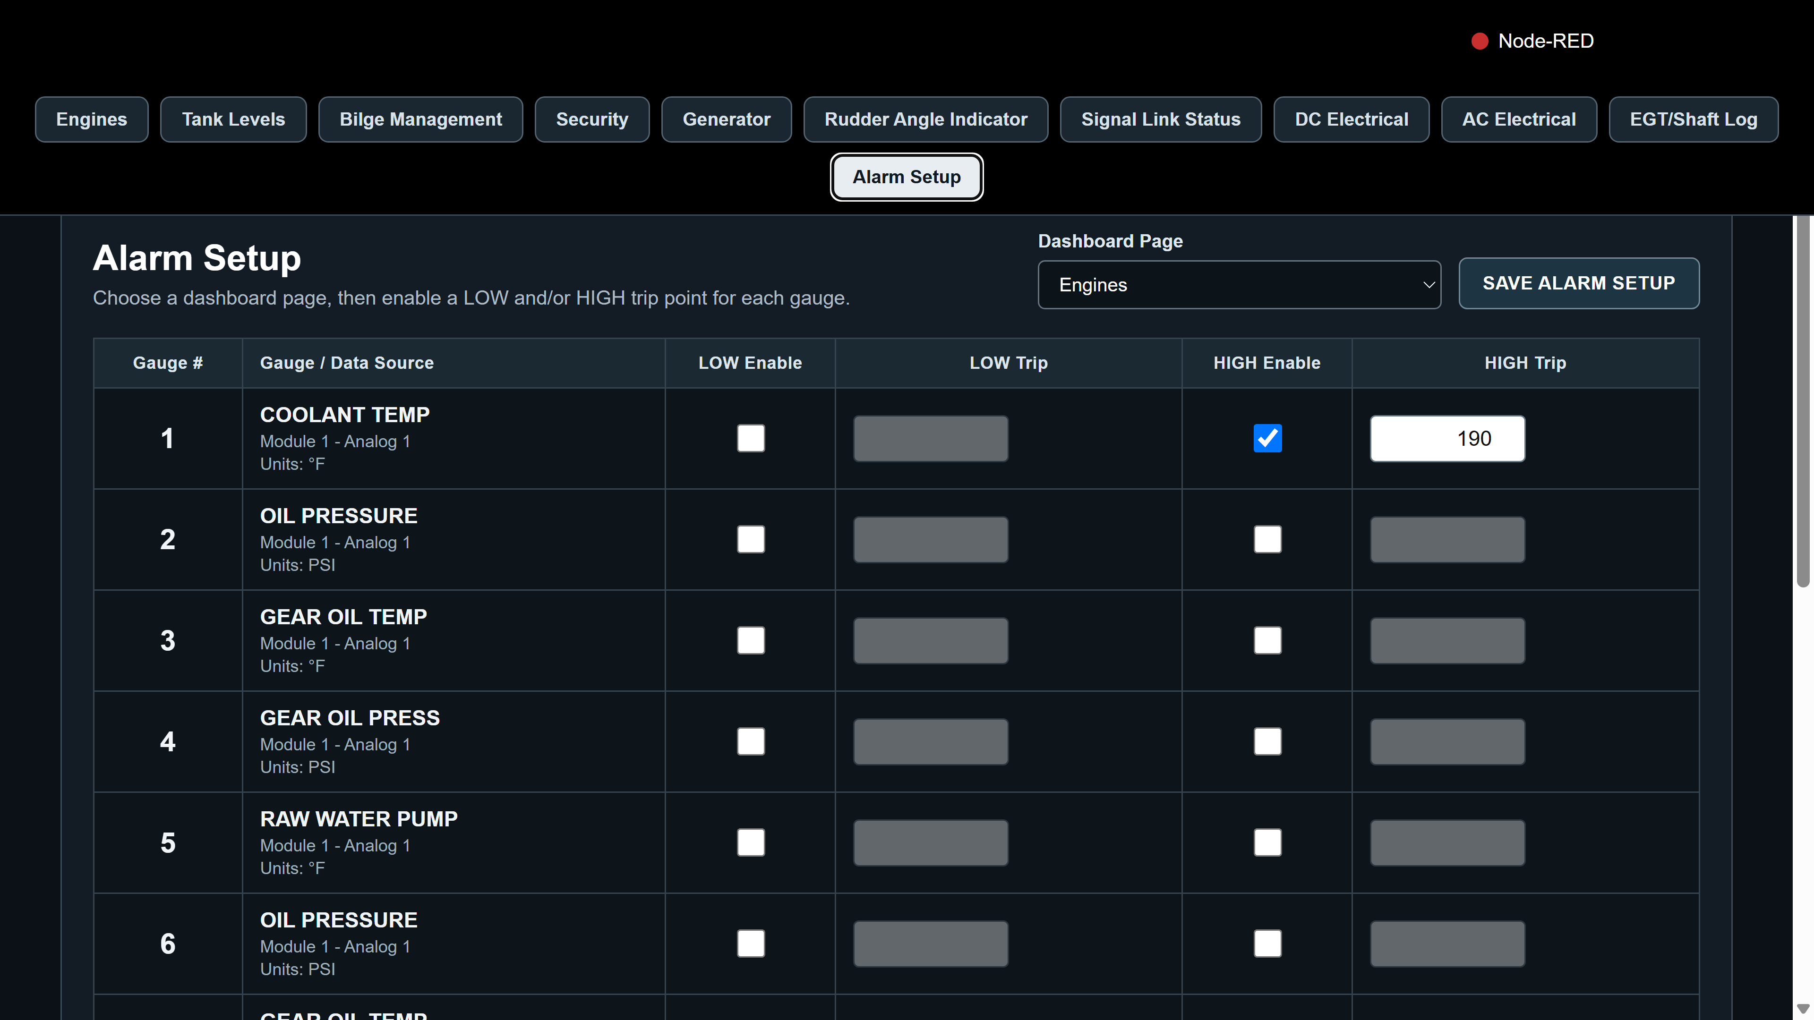View the Signal Link Status tab
Screen dimensions: 1814x1020
pos(1161,119)
